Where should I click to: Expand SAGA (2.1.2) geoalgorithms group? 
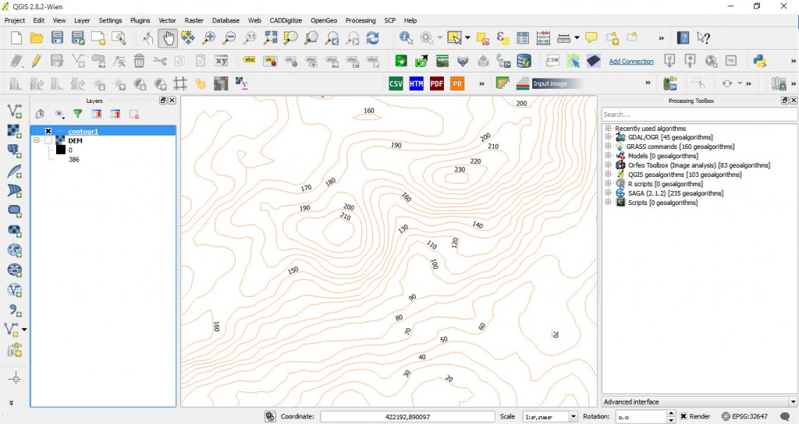tap(609, 193)
